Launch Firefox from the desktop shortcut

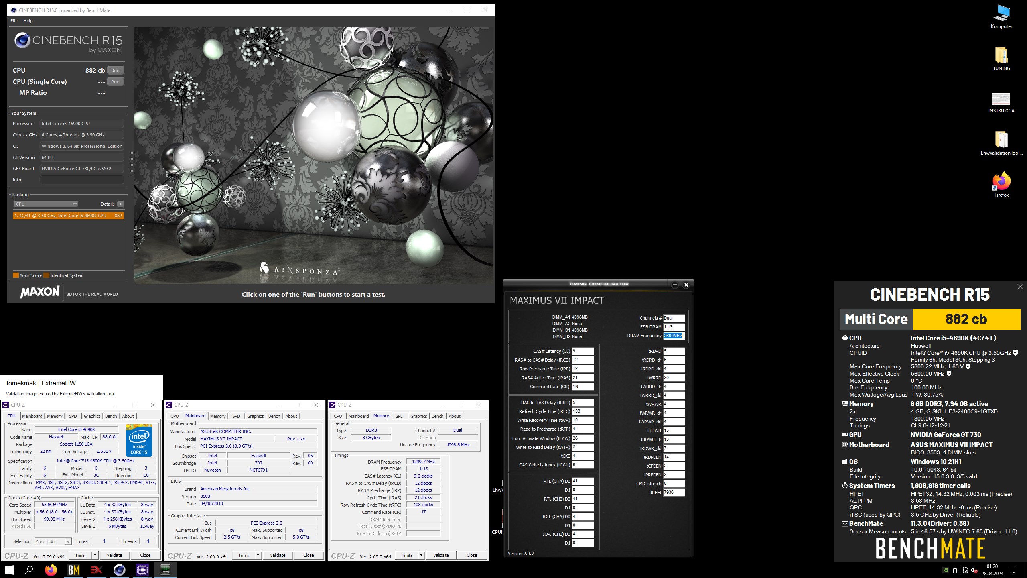point(1001,185)
